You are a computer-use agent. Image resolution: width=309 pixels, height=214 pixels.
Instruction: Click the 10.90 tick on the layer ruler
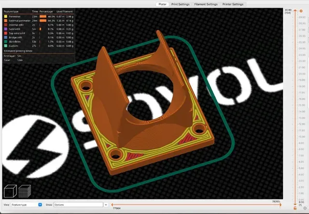(302, 137)
